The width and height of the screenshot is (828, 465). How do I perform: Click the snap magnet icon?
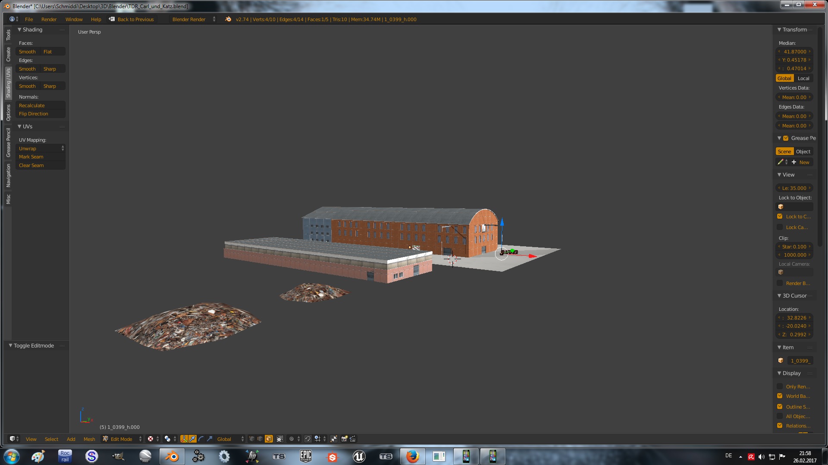pos(307,439)
